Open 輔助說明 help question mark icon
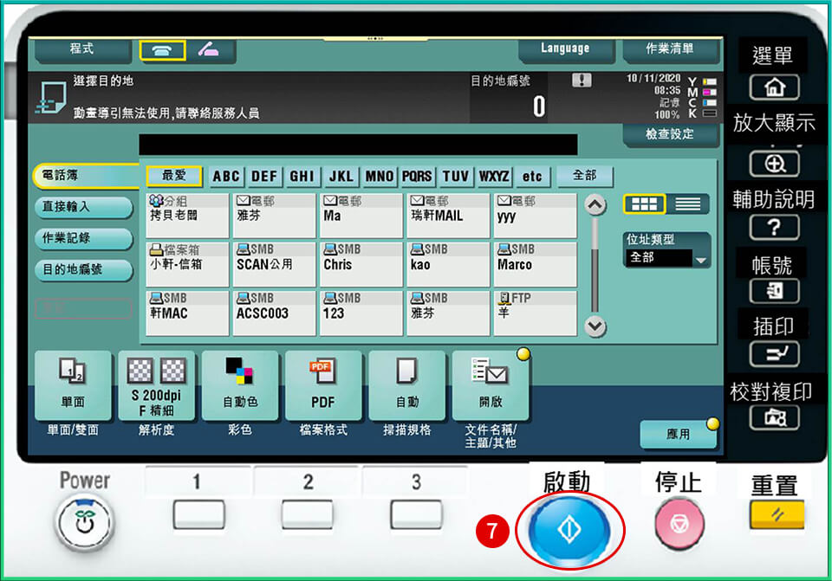 coord(773,229)
